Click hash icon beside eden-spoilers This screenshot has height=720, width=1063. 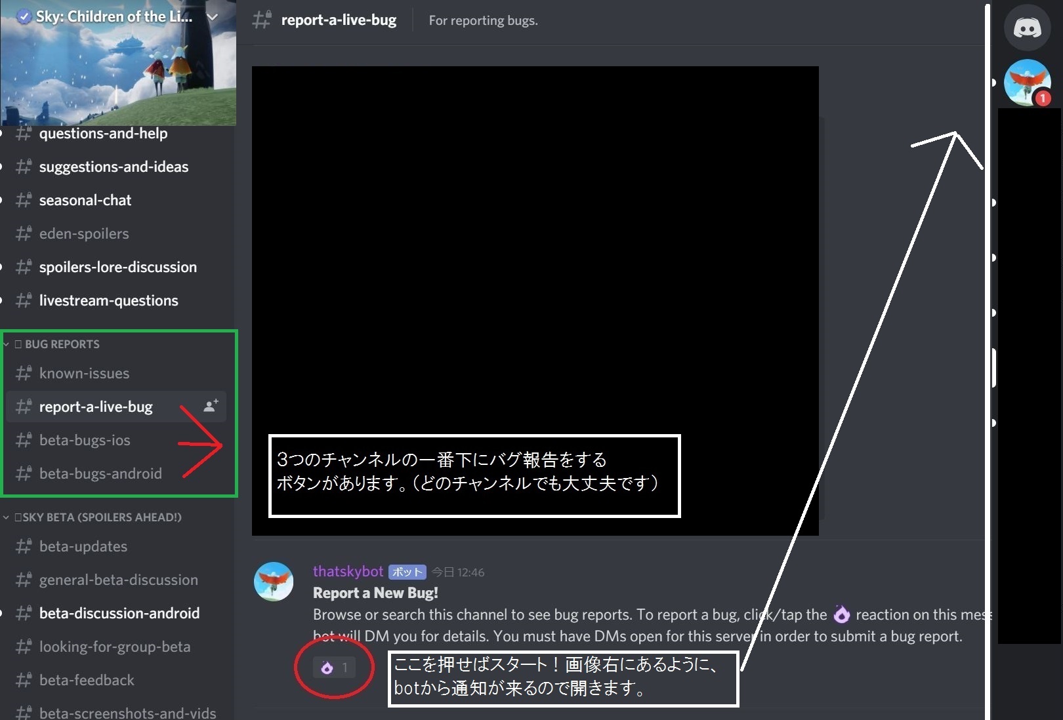[24, 233]
